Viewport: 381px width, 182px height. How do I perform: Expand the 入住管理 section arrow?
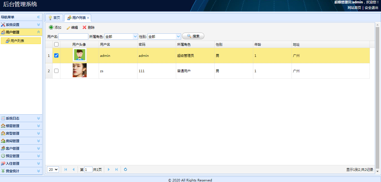pos(39,163)
